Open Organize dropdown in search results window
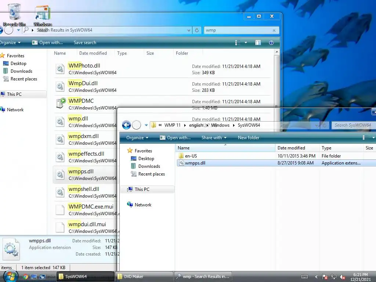 pos(10,43)
